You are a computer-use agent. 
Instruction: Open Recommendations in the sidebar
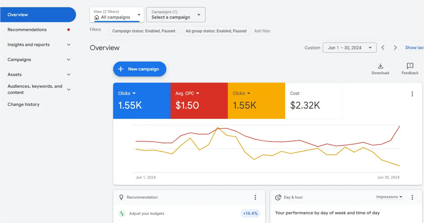[x=27, y=30]
